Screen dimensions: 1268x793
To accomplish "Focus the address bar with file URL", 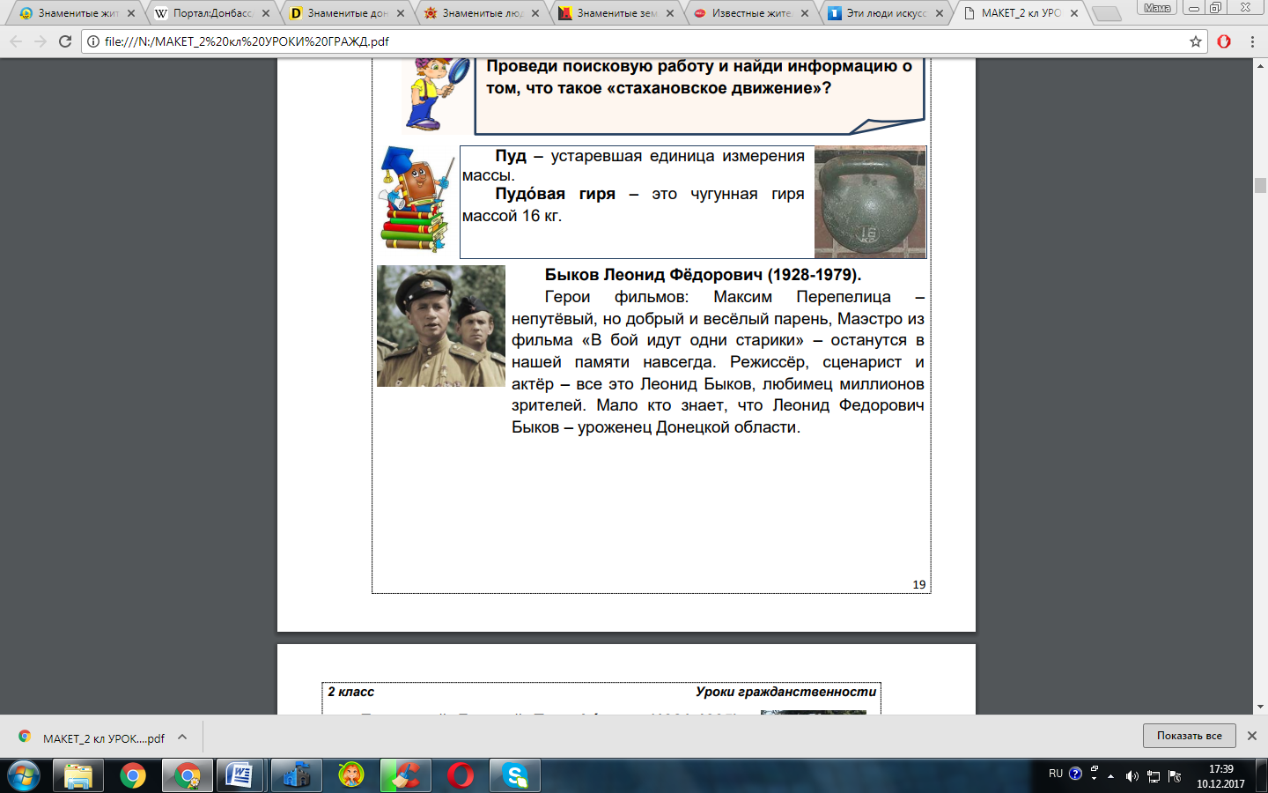I will coord(643,41).
